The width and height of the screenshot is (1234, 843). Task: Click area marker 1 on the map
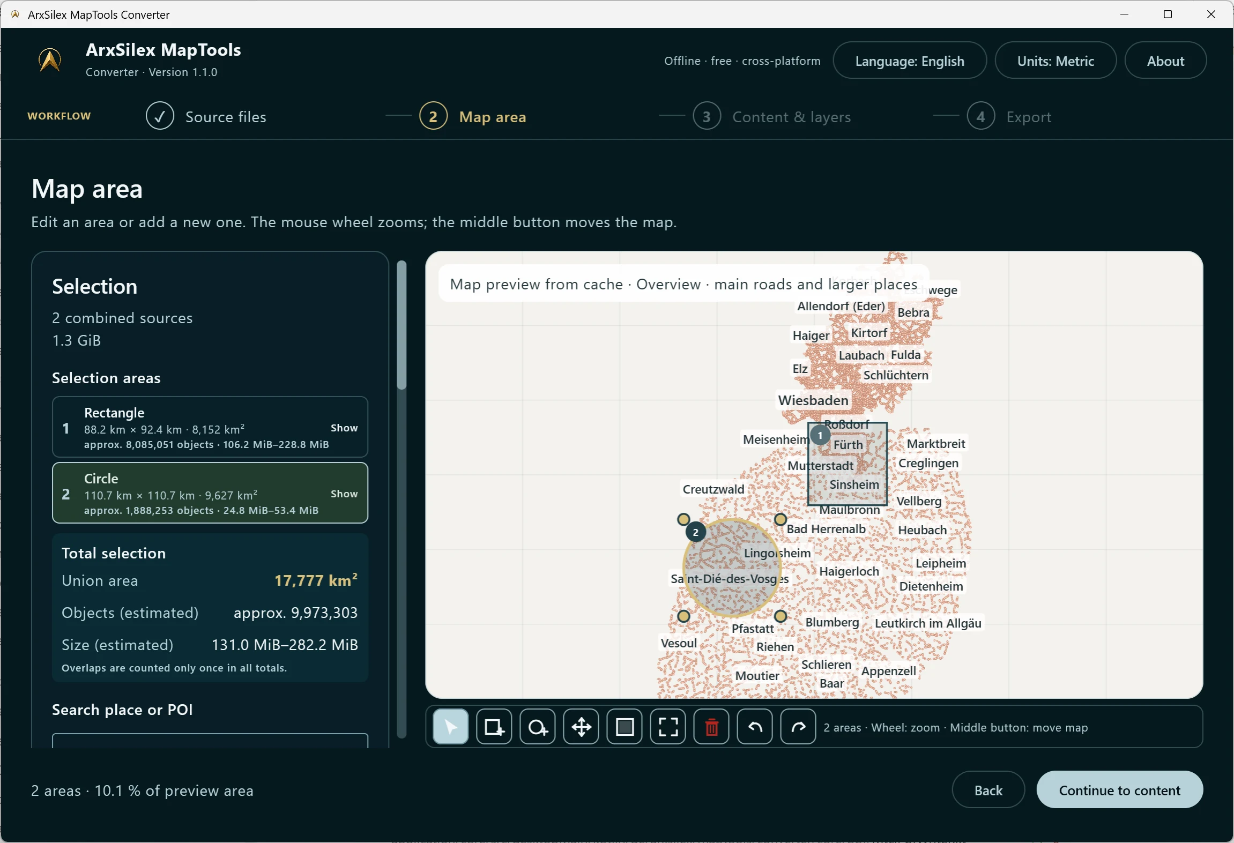[820, 435]
